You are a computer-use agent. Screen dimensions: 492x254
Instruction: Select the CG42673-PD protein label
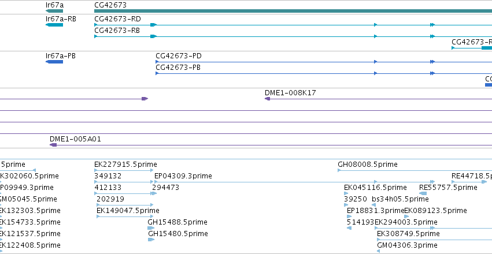pyautogui.click(x=179, y=56)
